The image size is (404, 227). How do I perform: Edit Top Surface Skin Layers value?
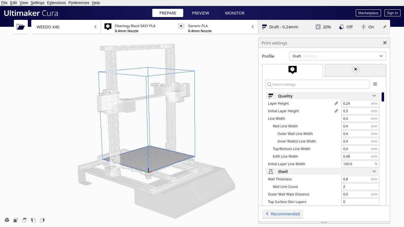click(360, 202)
